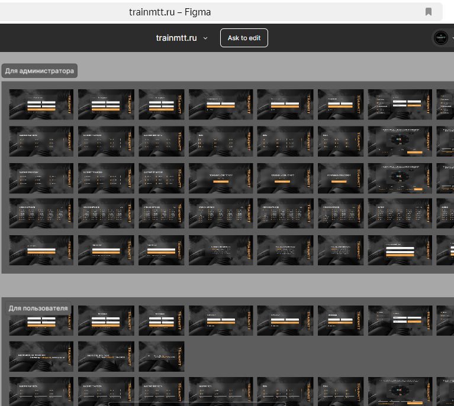
Task: Select the Для пользователя section label
Action: pyautogui.click(x=38, y=308)
